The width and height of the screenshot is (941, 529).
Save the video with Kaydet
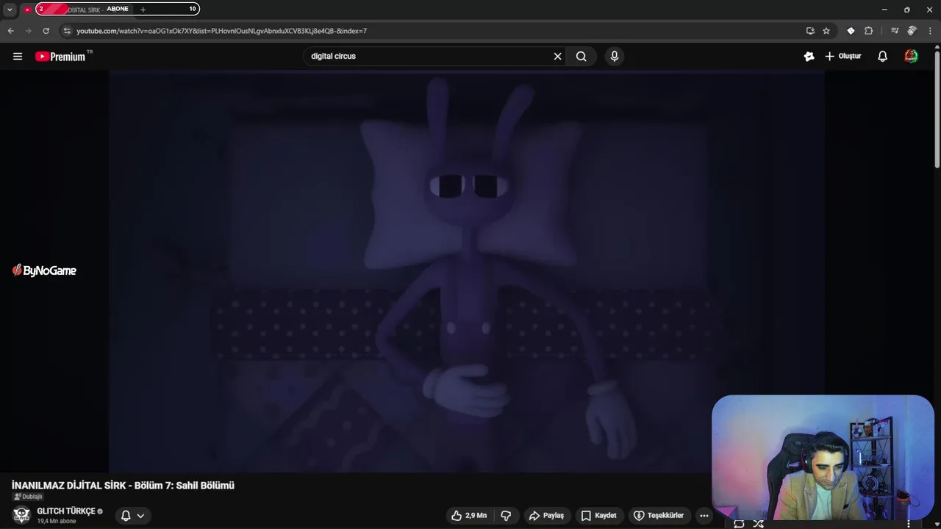tap(598, 516)
